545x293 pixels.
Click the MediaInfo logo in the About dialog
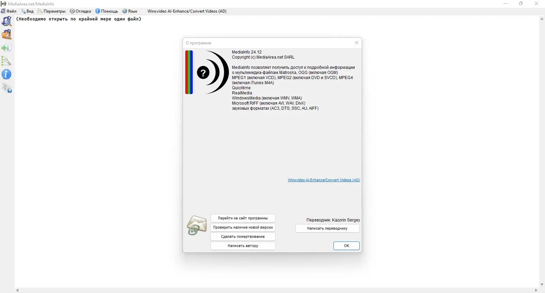click(x=207, y=72)
